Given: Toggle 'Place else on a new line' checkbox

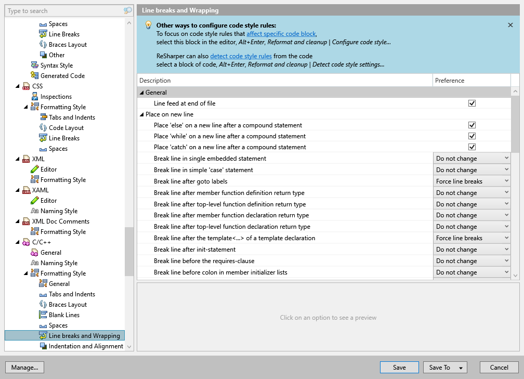Looking at the screenshot, I should tap(471, 125).
